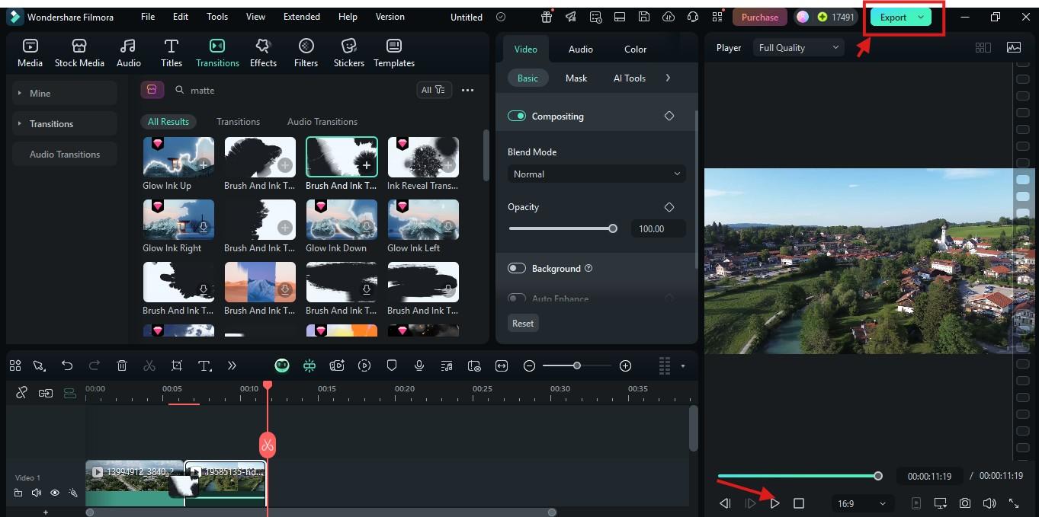Screen dimensions: 1039x517
Task: Select the Glow Ink Up transition thumbnail
Action: coord(178,157)
